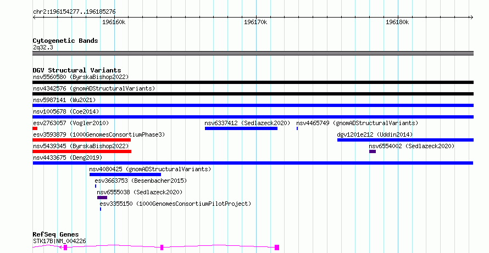Select the tiny nsv4465749 blue marker
489x253 pixels.
pyautogui.click(x=297, y=128)
